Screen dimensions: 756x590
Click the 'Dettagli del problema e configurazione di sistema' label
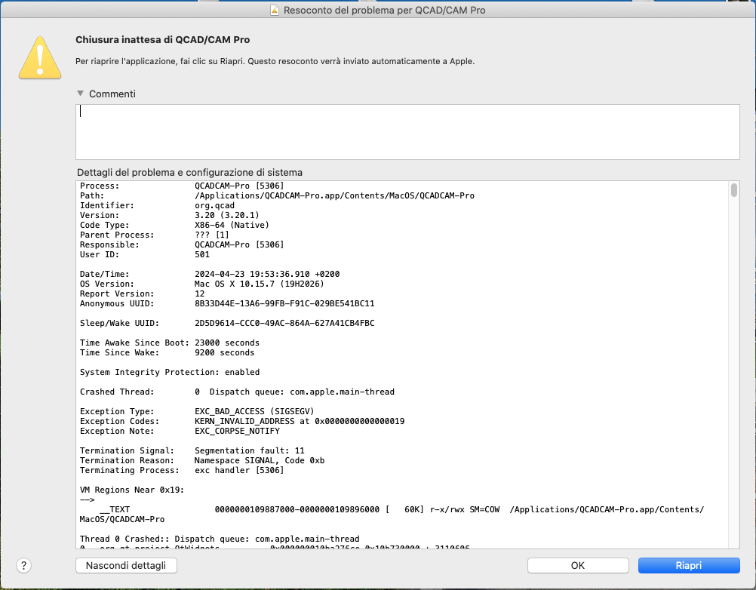(189, 172)
